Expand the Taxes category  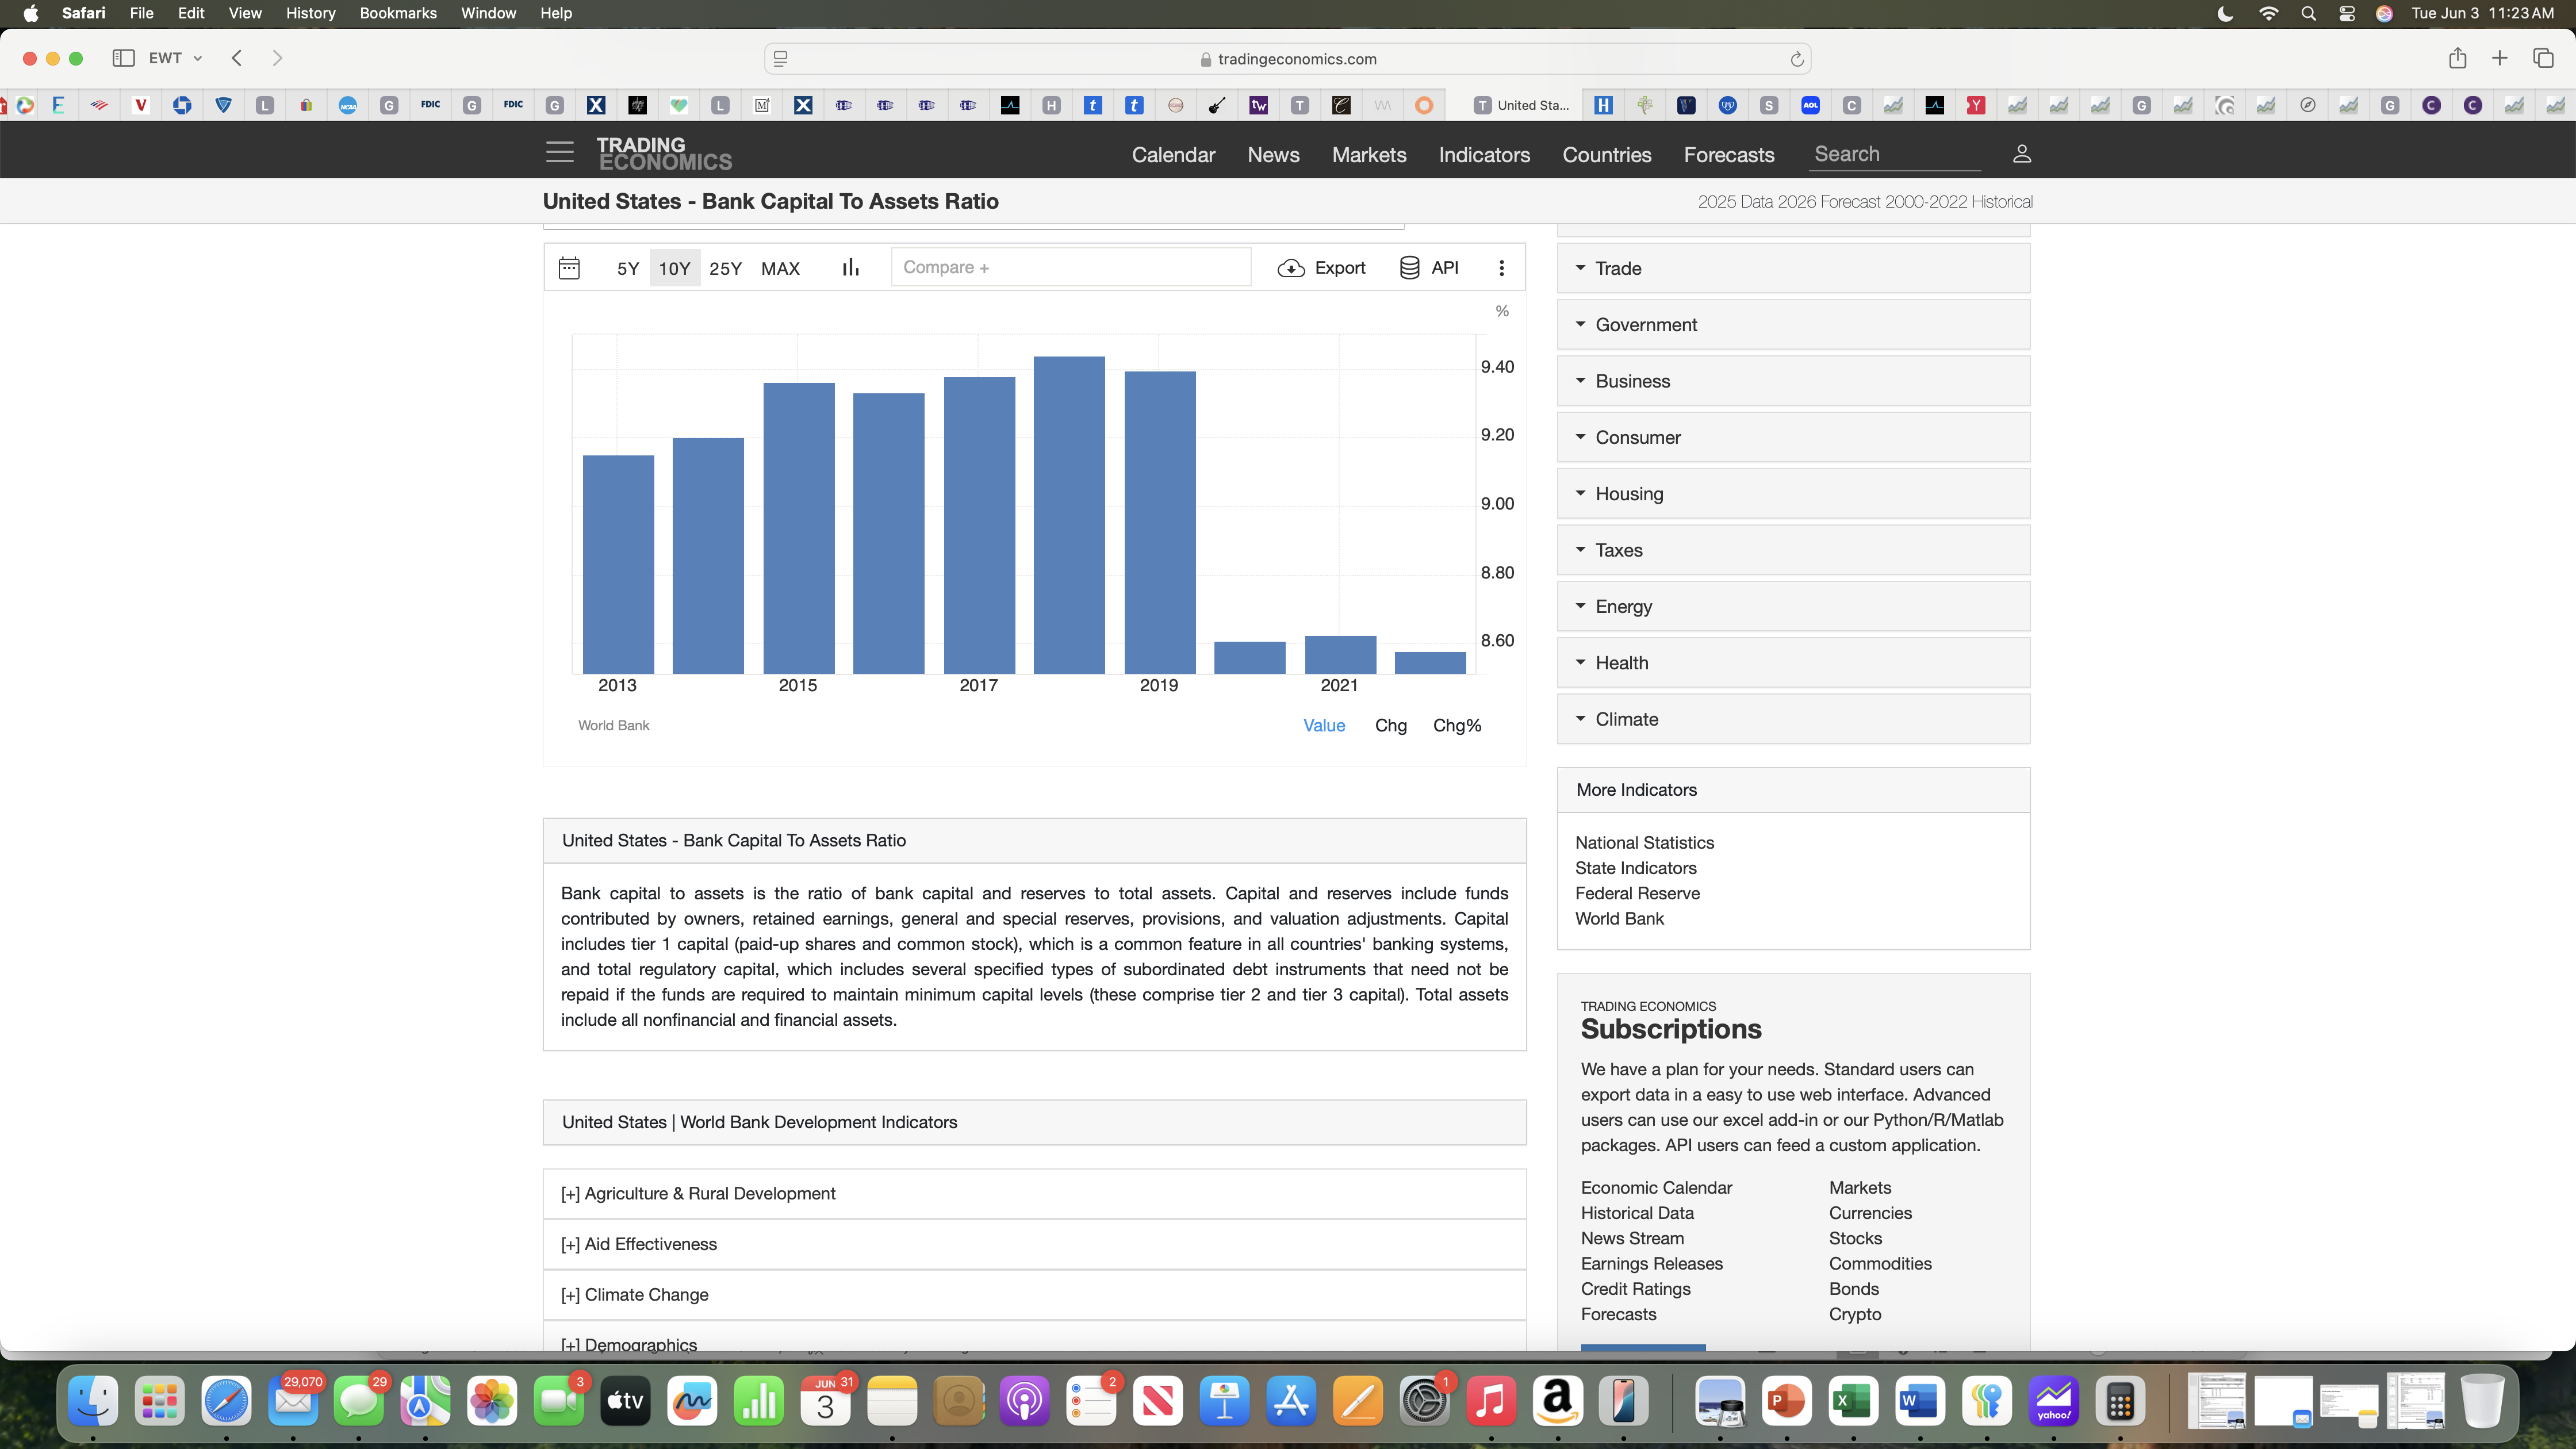point(1793,550)
